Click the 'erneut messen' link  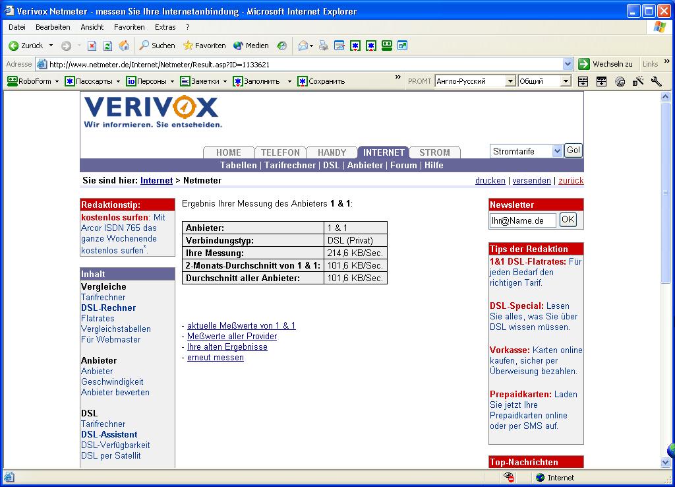[216, 358]
